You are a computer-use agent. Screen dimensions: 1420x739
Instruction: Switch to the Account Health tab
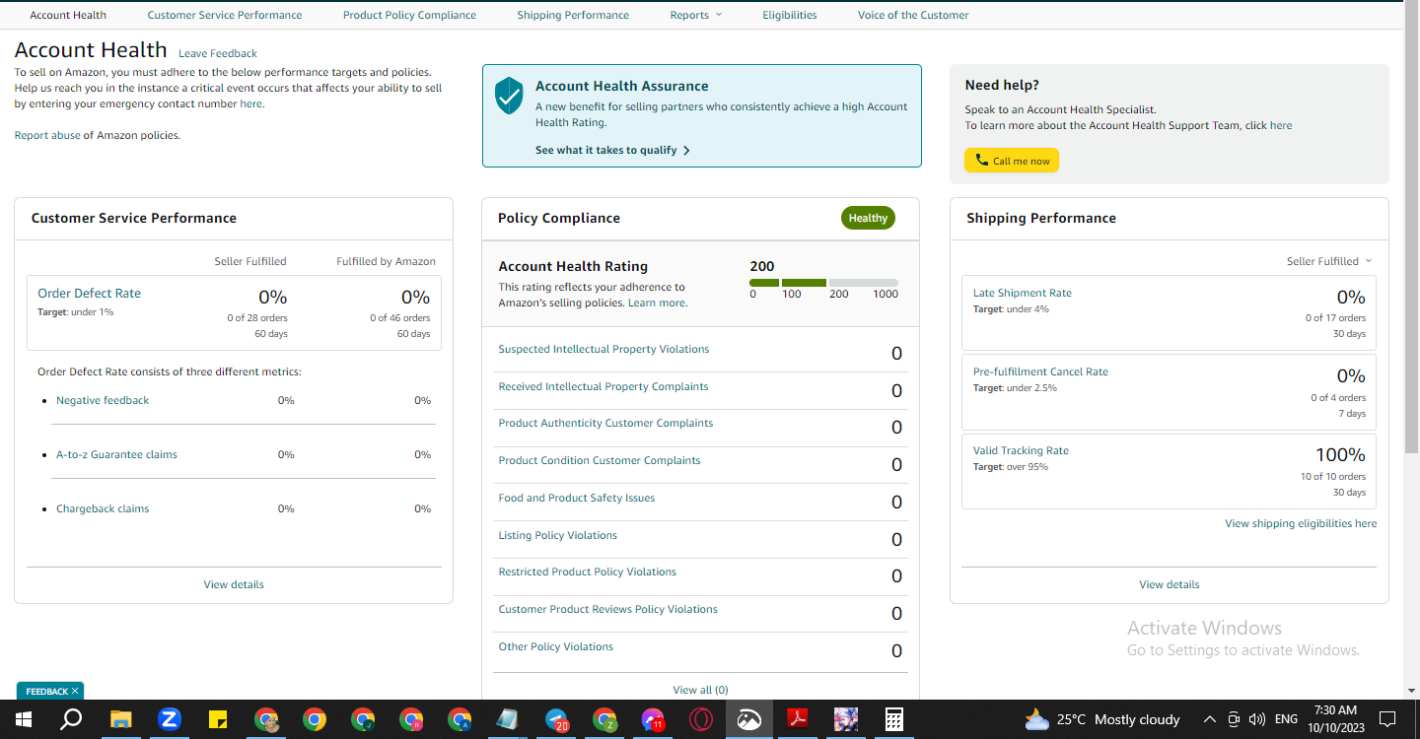click(68, 15)
